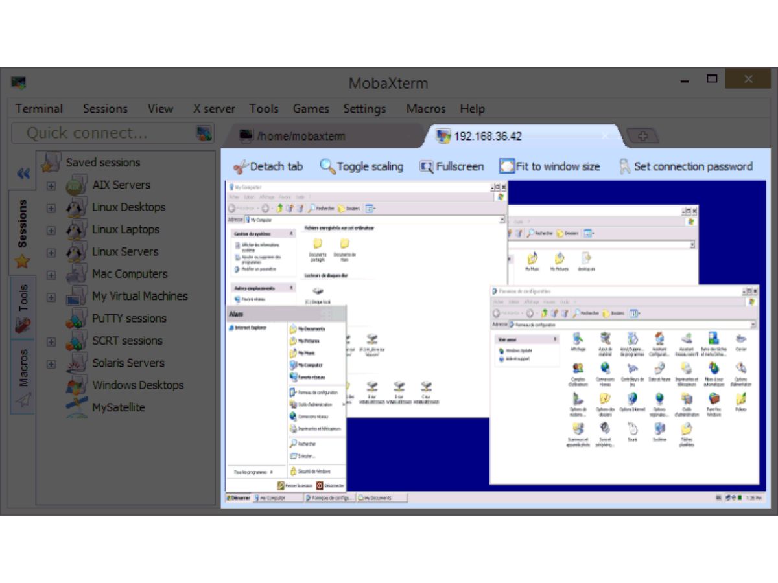The height and width of the screenshot is (583, 778).
Task: Collapse the sidebar with the double-arrow icon
Action: [x=23, y=174]
